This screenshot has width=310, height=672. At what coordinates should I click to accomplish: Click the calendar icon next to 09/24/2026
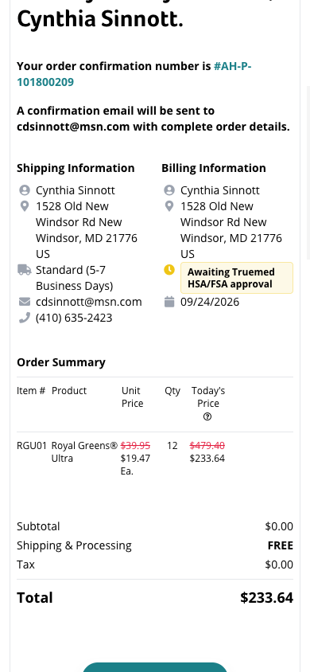[x=169, y=302]
